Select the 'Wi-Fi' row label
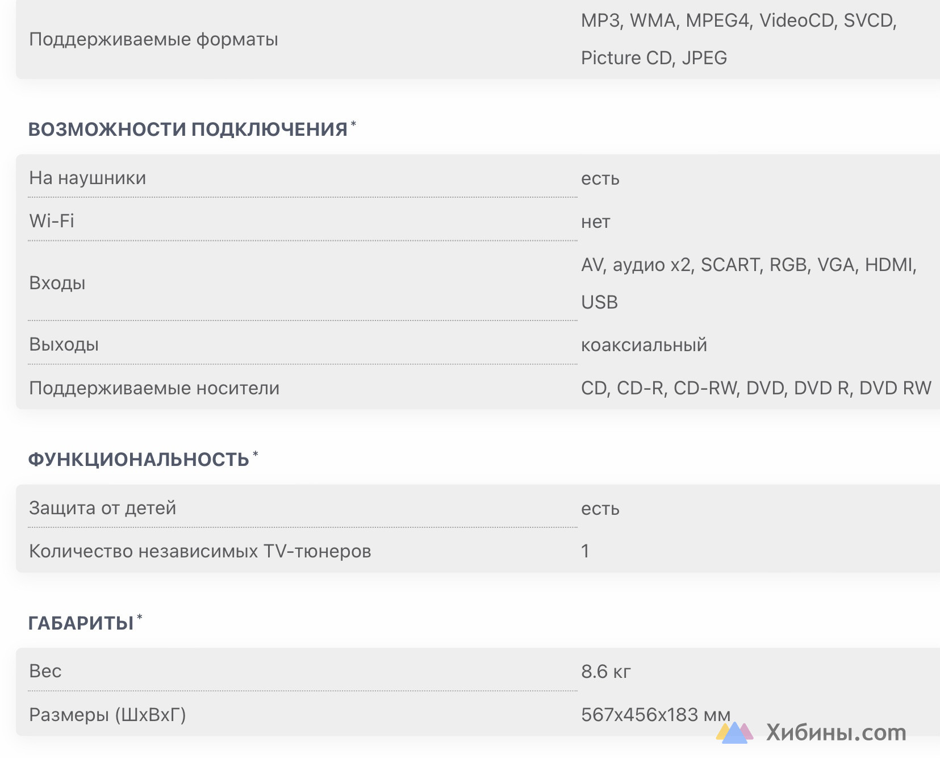Viewport: 940px width, 758px height. click(x=52, y=221)
